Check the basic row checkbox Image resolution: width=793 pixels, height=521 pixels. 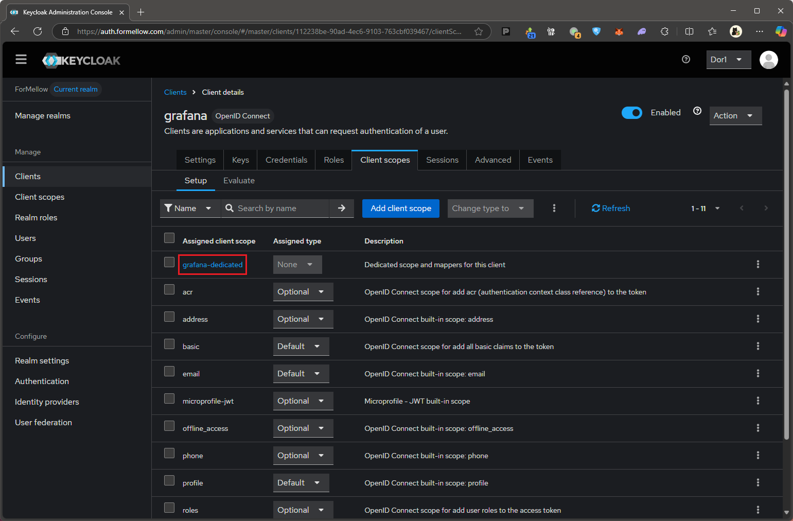coord(169,344)
